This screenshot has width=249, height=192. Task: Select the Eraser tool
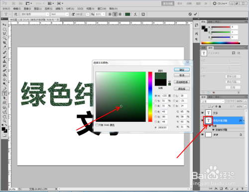[4, 70]
